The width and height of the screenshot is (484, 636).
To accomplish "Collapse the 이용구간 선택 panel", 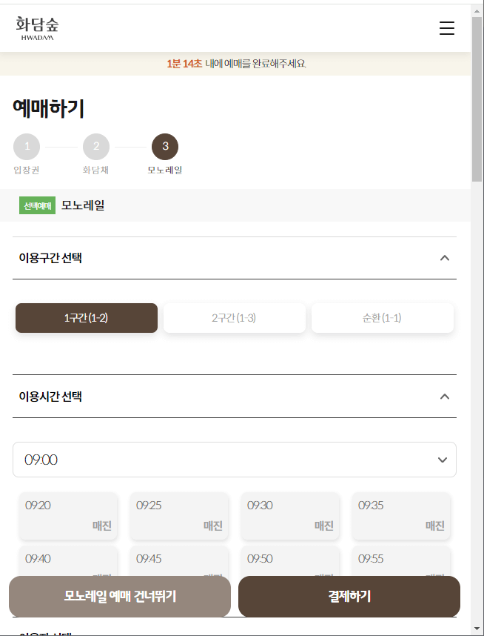I will (x=445, y=258).
